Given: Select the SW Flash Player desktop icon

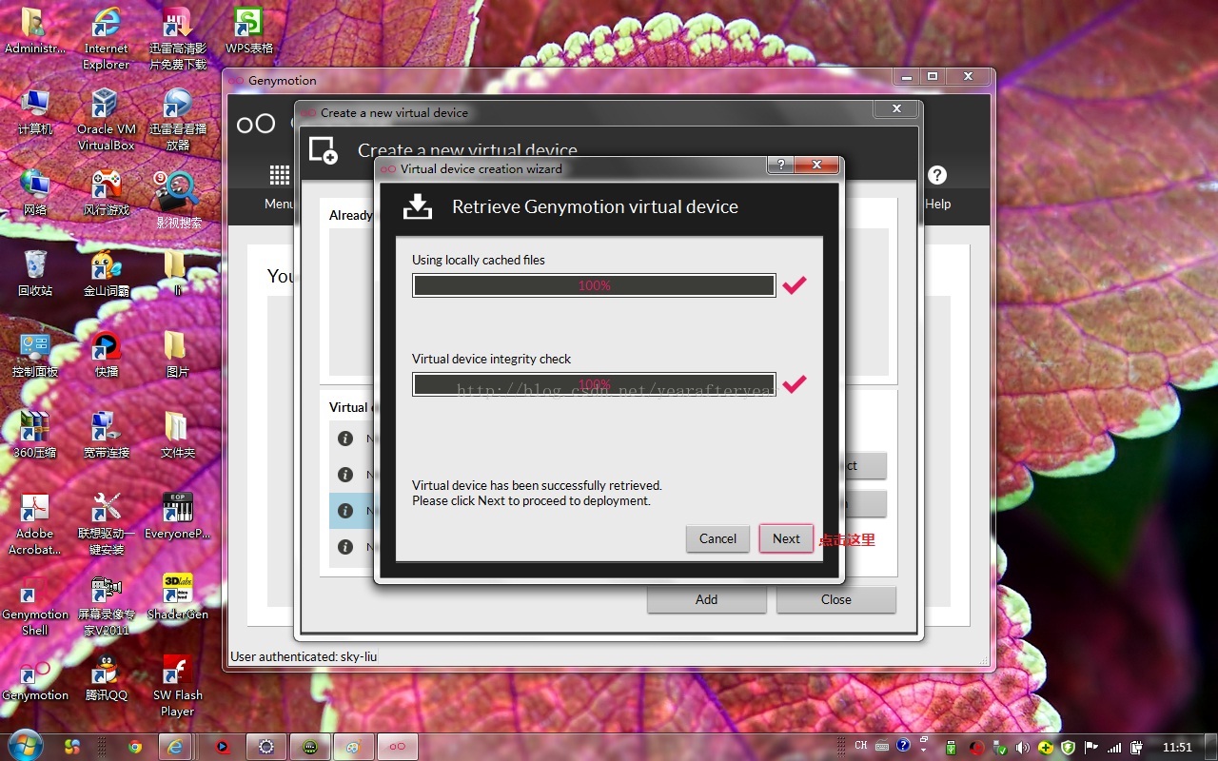Looking at the screenshot, I should tap(177, 686).
